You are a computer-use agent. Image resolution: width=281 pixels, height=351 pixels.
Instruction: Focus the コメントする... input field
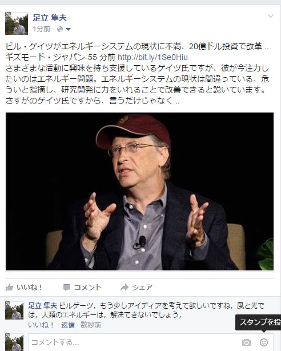(134, 342)
